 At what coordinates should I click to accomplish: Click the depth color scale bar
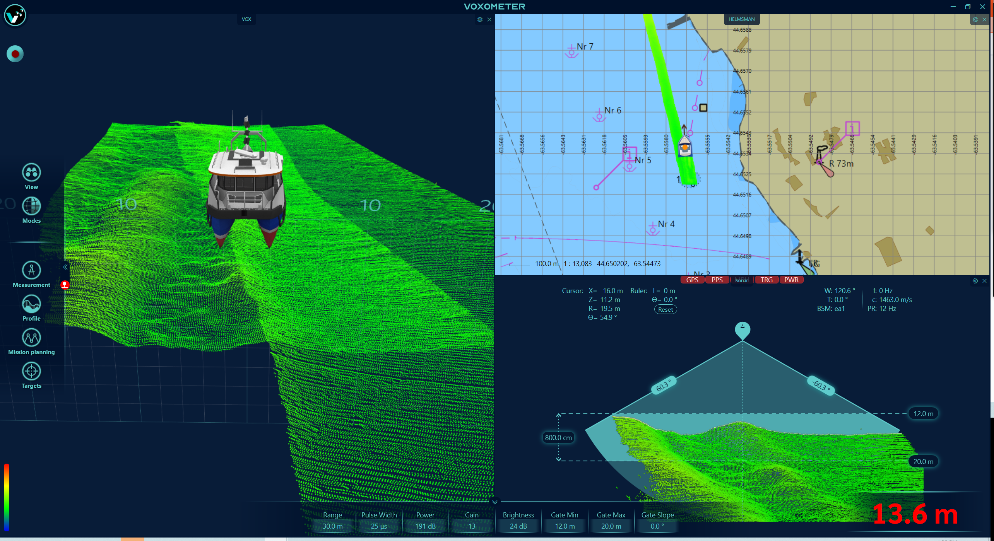click(x=7, y=497)
